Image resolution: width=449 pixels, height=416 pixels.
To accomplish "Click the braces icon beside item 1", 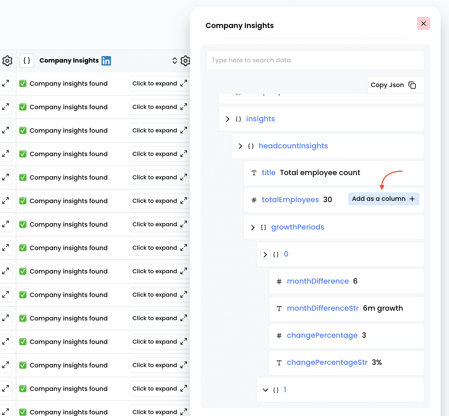I will [x=276, y=390].
